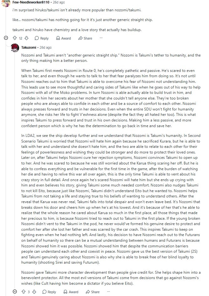View Takuzomi's avatar

[x=15, y=48]
